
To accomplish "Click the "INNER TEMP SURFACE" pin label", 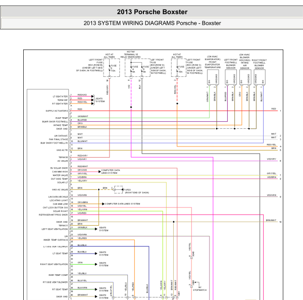I will 56,240.
